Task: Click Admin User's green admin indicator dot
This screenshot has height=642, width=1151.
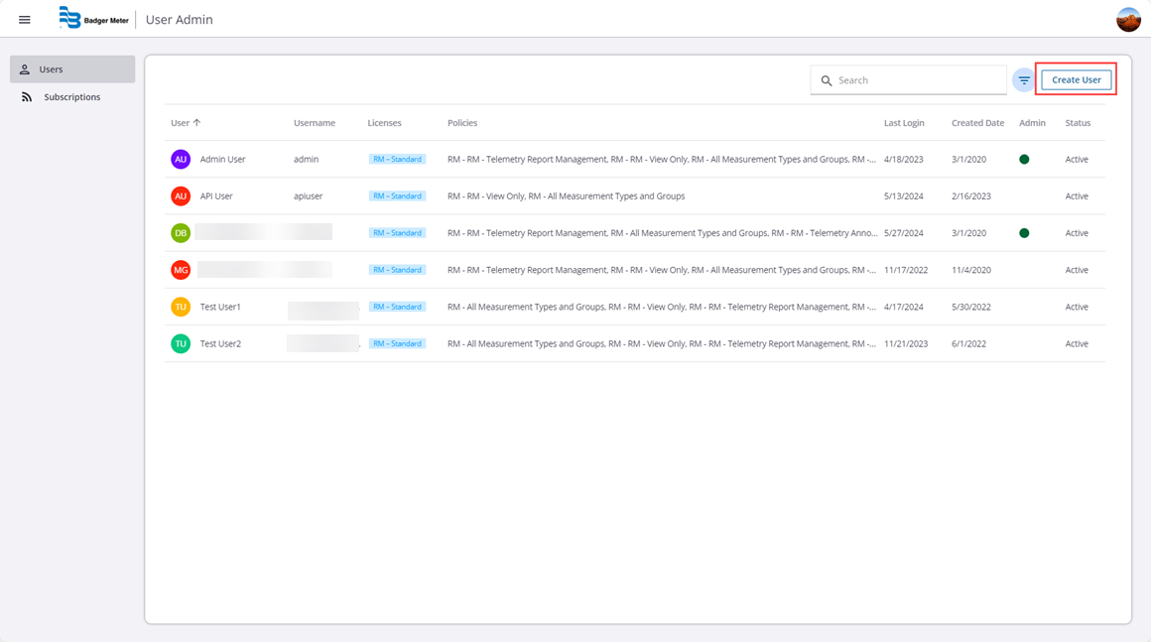Action: tap(1024, 159)
